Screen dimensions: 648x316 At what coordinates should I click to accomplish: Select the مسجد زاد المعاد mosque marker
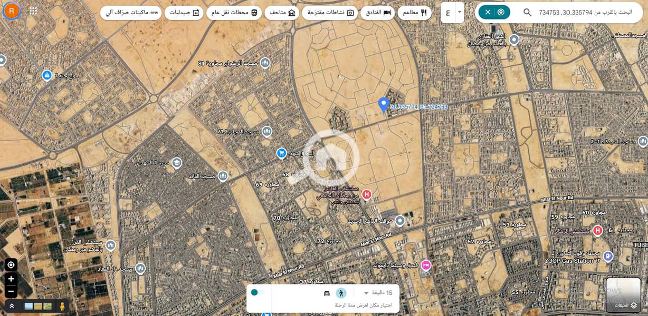140,269
